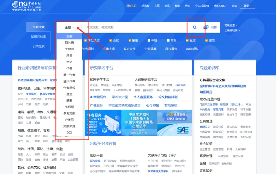Open 出版物检索 link

point(232,30)
